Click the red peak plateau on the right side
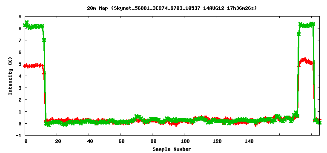The height and width of the screenshot is (153, 327). click(x=306, y=61)
